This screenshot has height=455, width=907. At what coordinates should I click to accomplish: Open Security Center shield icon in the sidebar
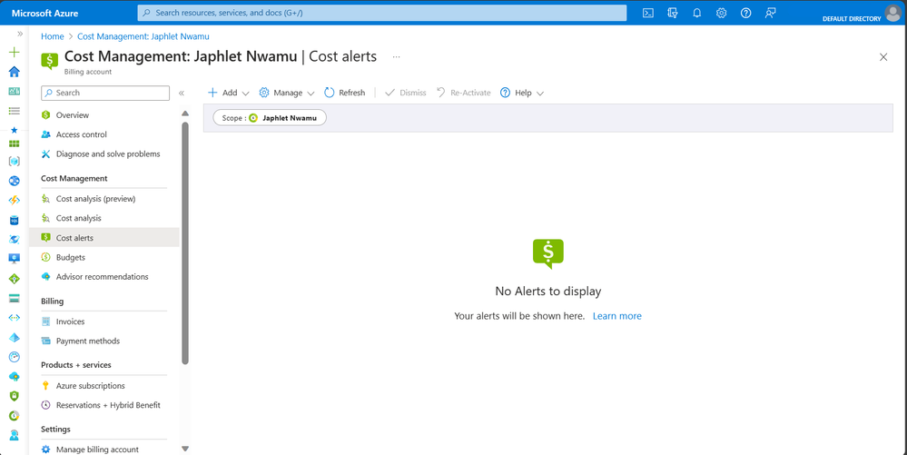(15, 396)
